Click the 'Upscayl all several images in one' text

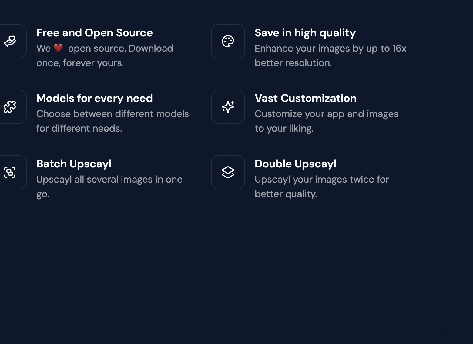pyautogui.click(x=109, y=180)
